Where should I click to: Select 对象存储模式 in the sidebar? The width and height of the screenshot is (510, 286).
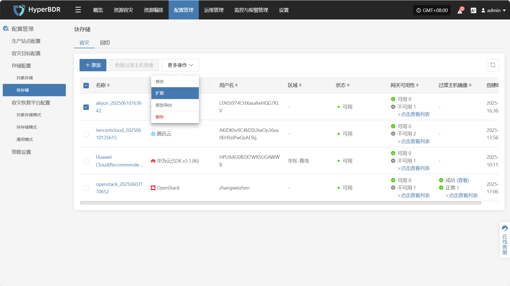[29, 115]
